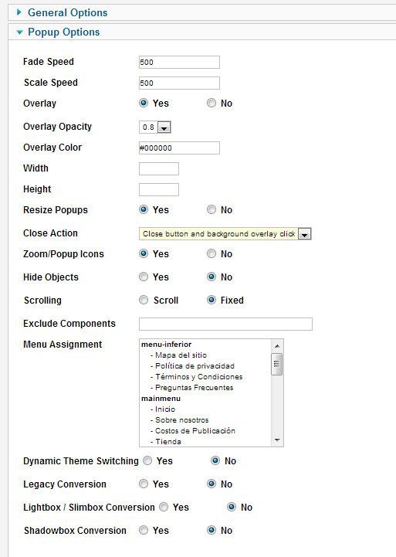This screenshot has width=396, height=557.
Task: Select Yes for Legacy Conversion
Action: 144,484
